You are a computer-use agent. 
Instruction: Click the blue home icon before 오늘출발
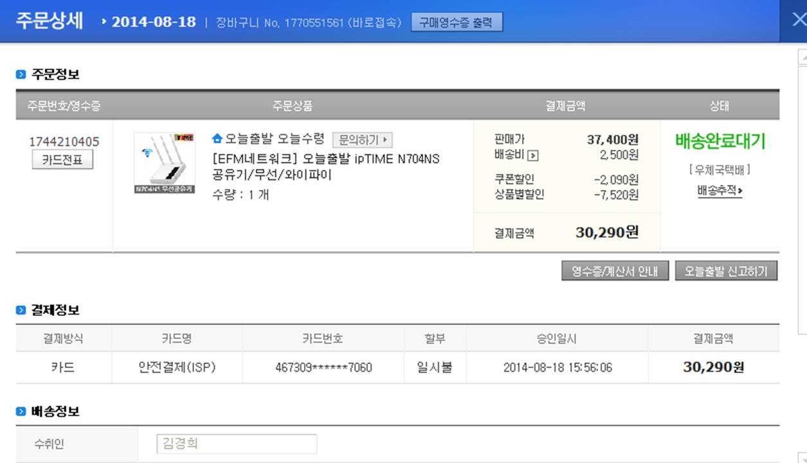(217, 139)
